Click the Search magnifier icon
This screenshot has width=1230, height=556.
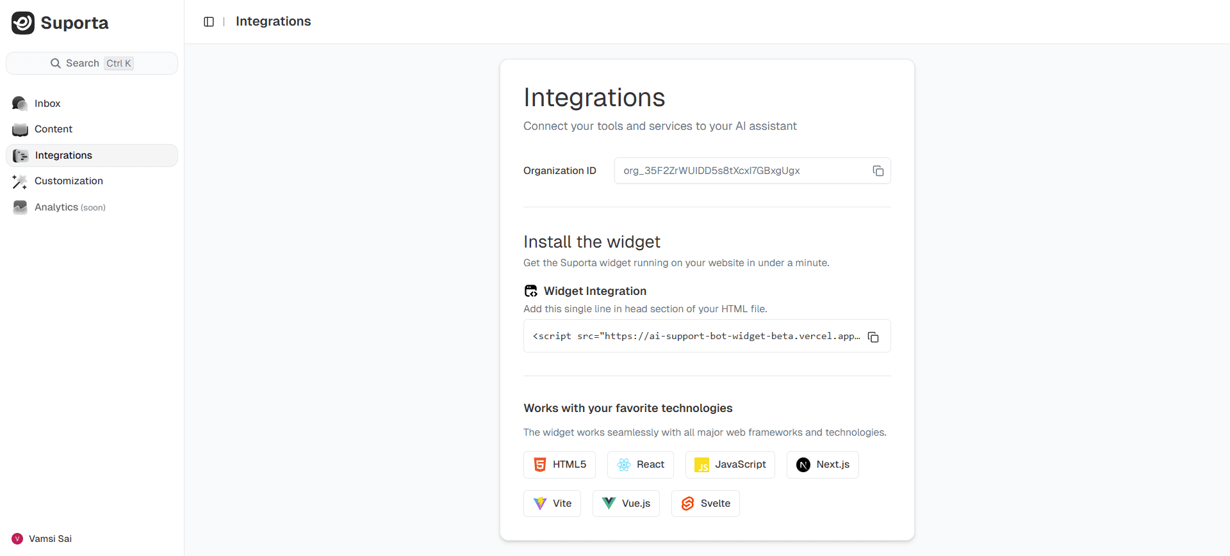pos(56,63)
